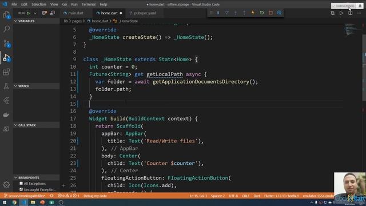Open the remote explorer icon in activity bar
This screenshot has height=206, width=366.
6,129
